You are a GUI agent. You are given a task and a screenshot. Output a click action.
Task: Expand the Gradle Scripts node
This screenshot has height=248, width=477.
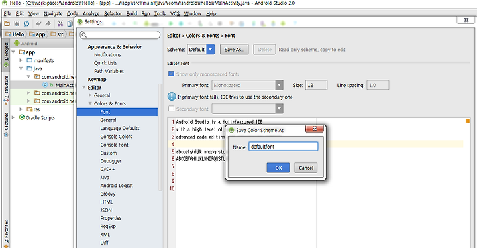[13, 117]
